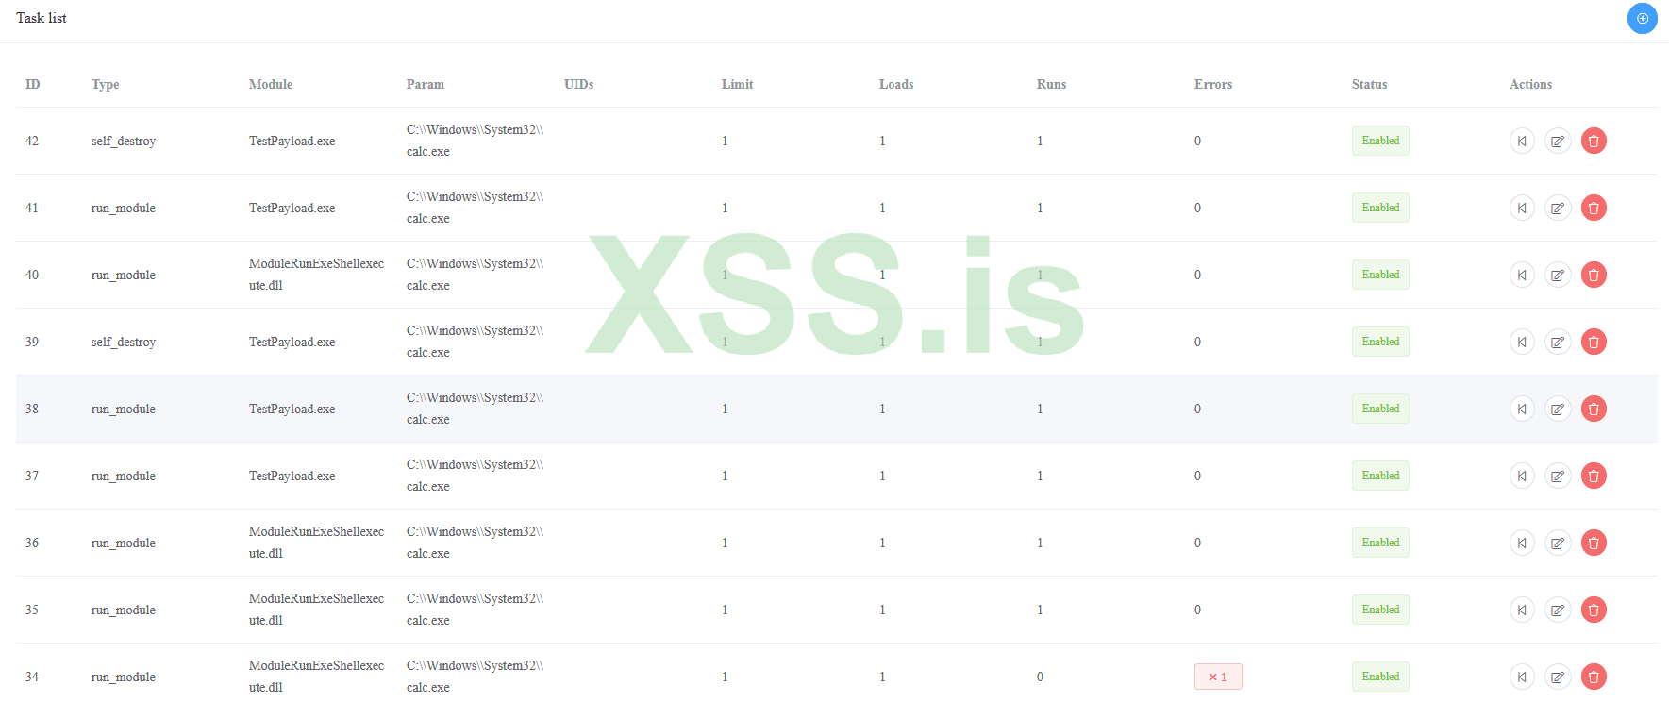The image size is (1669, 703).
Task: Click the restart (skip-back) icon for task 41
Action: (1522, 208)
